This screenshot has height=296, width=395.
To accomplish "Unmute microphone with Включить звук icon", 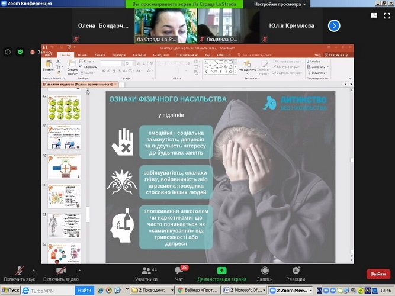I will pyautogui.click(x=19, y=271).
